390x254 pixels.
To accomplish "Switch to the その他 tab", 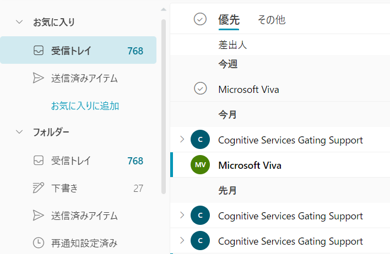I will tap(272, 20).
